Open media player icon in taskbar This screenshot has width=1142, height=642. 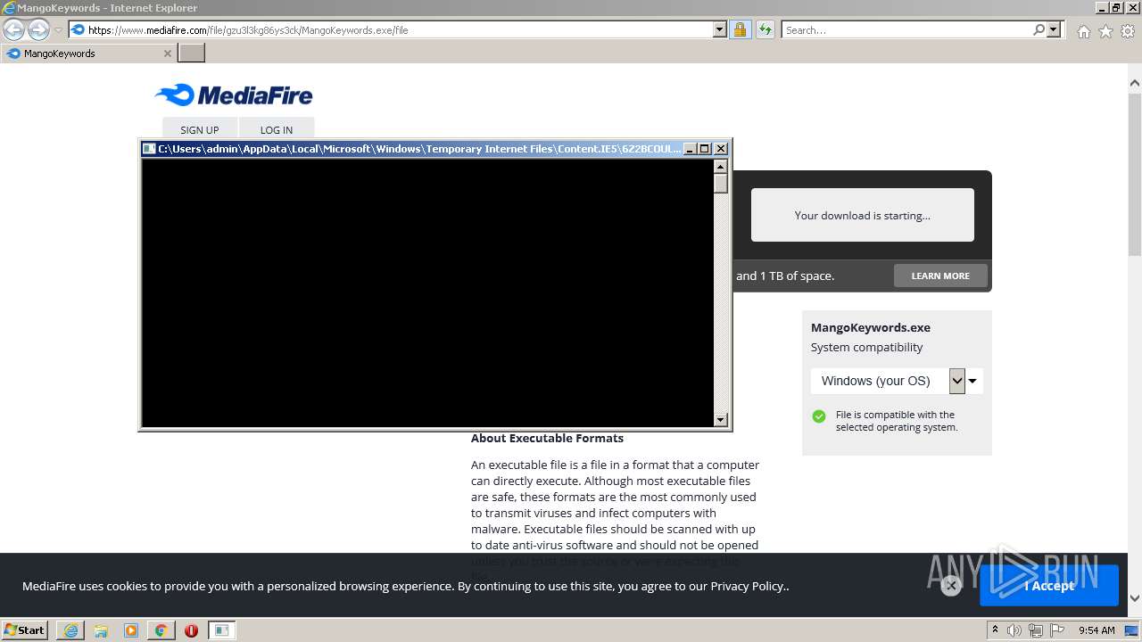tap(131, 630)
